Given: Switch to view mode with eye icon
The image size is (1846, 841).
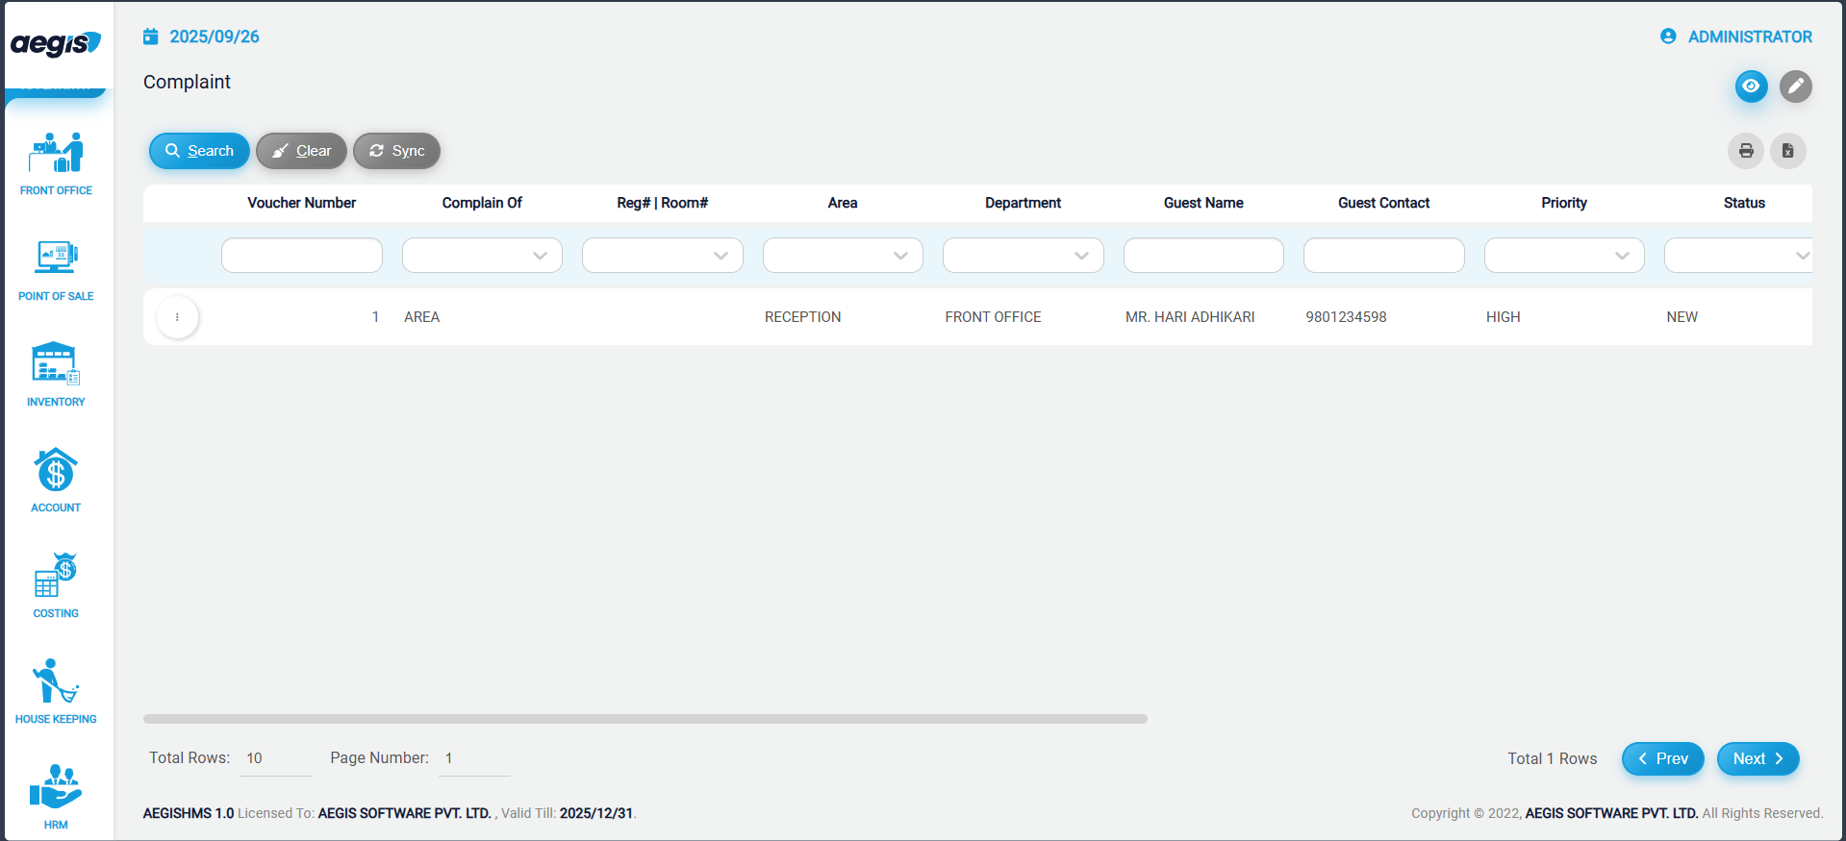Looking at the screenshot, I should pos(1751,87).
